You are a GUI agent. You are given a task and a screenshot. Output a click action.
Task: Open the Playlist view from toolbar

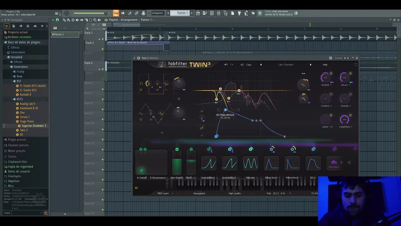click(x=198, y=13)
